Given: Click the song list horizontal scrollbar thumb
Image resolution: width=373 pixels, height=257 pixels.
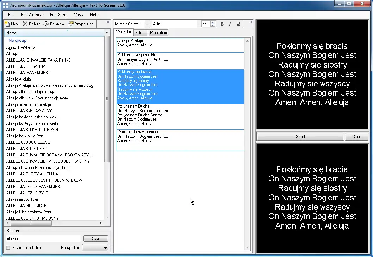Looking at the screenshot, I should click(x=31, y=223).
